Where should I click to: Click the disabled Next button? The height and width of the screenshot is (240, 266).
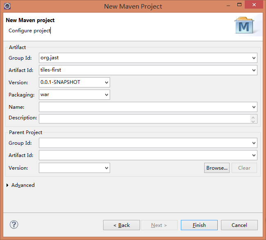point(159,225)
